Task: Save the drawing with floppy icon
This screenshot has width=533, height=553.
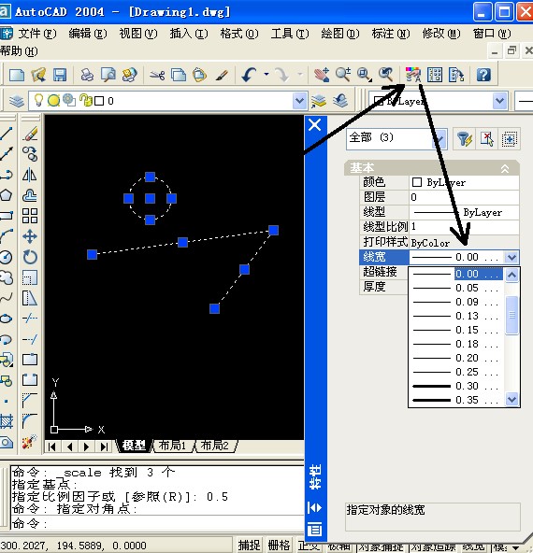Action: click(x=60, y=75)
